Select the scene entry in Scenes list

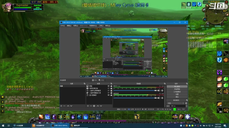click(x=73, y=86)
